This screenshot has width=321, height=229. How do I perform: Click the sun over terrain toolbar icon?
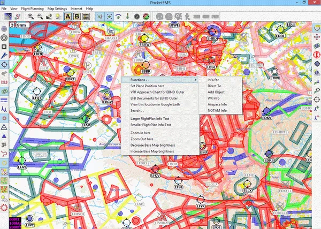click(x=58, y=17)
